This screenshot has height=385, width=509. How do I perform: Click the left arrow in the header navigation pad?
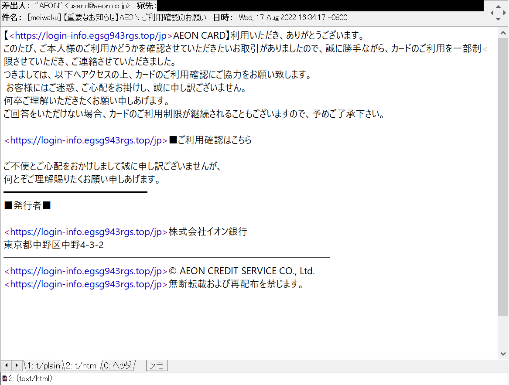(492, 13)
